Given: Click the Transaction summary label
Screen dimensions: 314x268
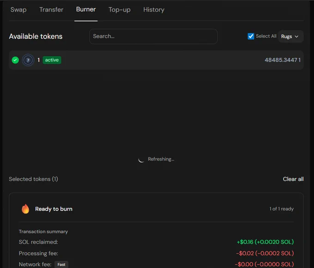Looking at the screenshot, I should coord(43,232).
